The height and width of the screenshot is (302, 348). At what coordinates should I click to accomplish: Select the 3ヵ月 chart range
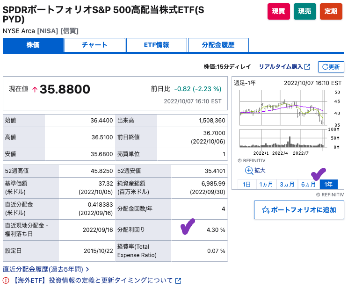287,184
